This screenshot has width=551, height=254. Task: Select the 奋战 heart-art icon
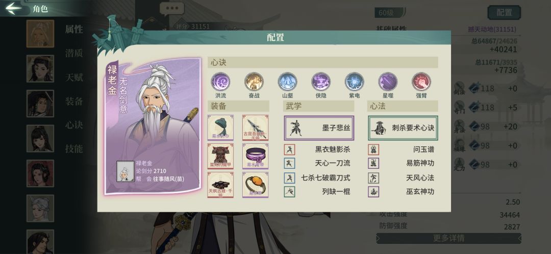point(254,82)
